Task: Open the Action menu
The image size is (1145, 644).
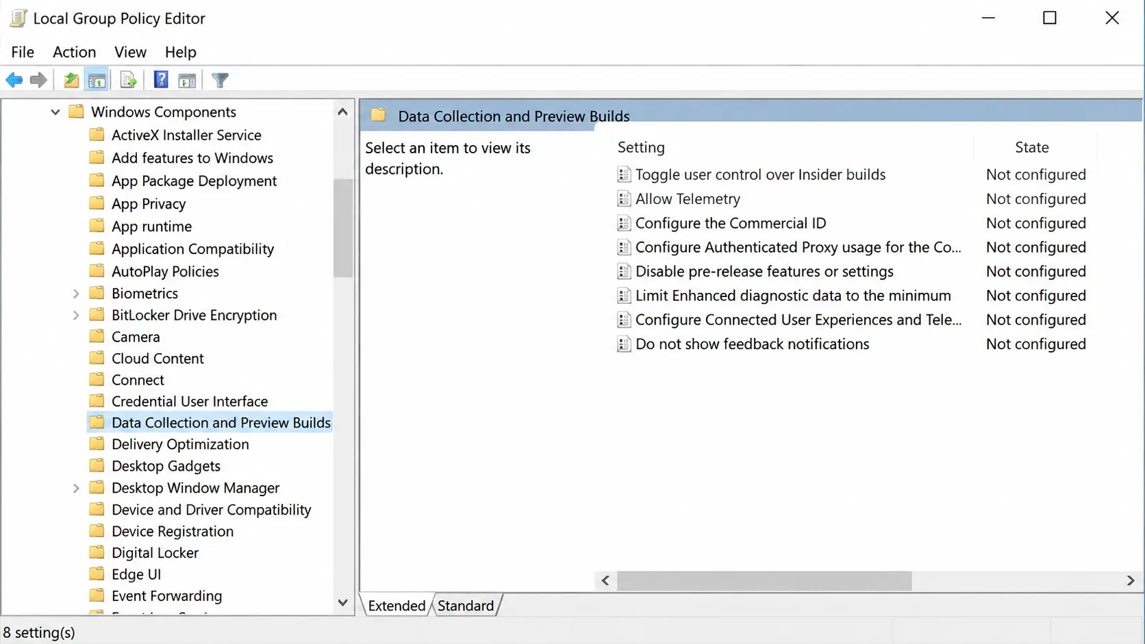Action: tap(75, 52)
